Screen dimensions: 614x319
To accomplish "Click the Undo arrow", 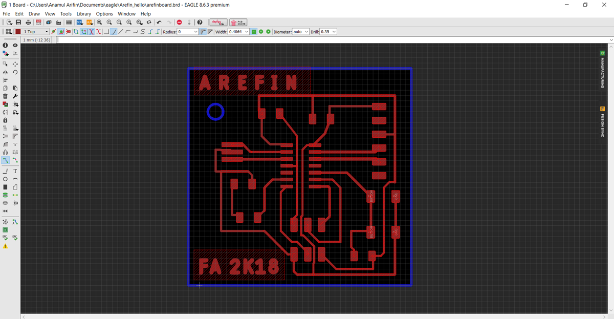I will [159, 23].
